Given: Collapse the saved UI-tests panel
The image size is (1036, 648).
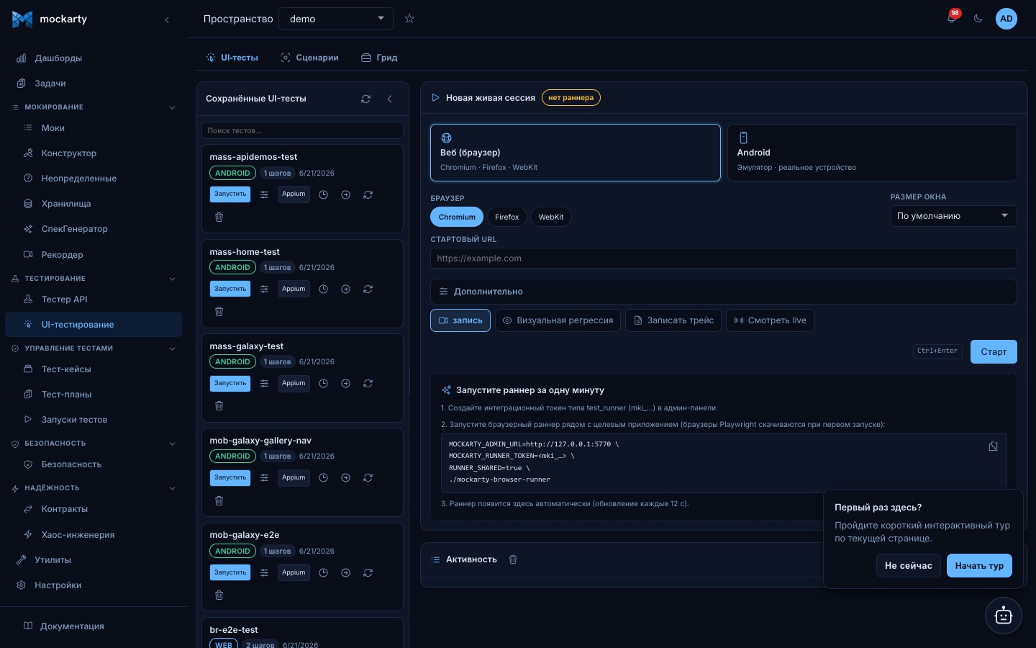Looking at the screenshot, I should 390,99.
